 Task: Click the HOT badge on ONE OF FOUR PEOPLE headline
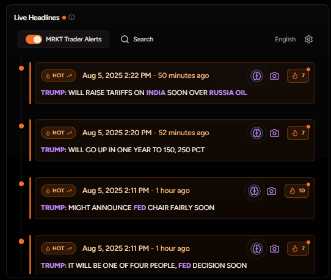pos(59,248)
